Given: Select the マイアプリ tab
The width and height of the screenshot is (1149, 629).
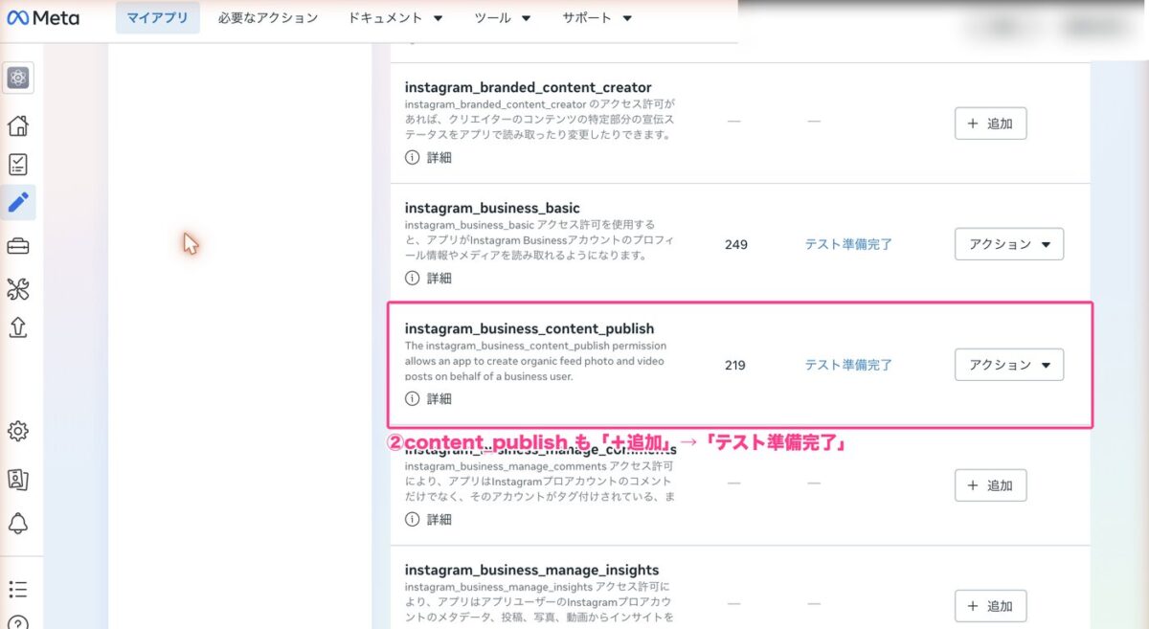Looking at the screenshot, I should (158, 17).
